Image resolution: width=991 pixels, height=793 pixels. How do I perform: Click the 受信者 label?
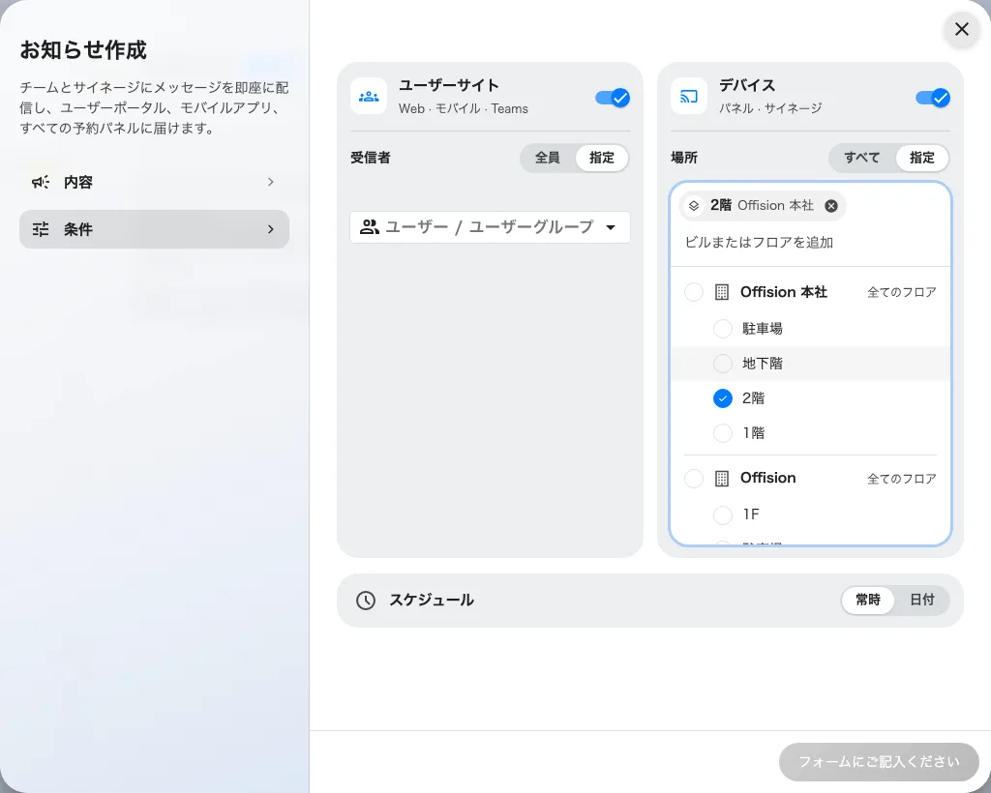point(371,158)
